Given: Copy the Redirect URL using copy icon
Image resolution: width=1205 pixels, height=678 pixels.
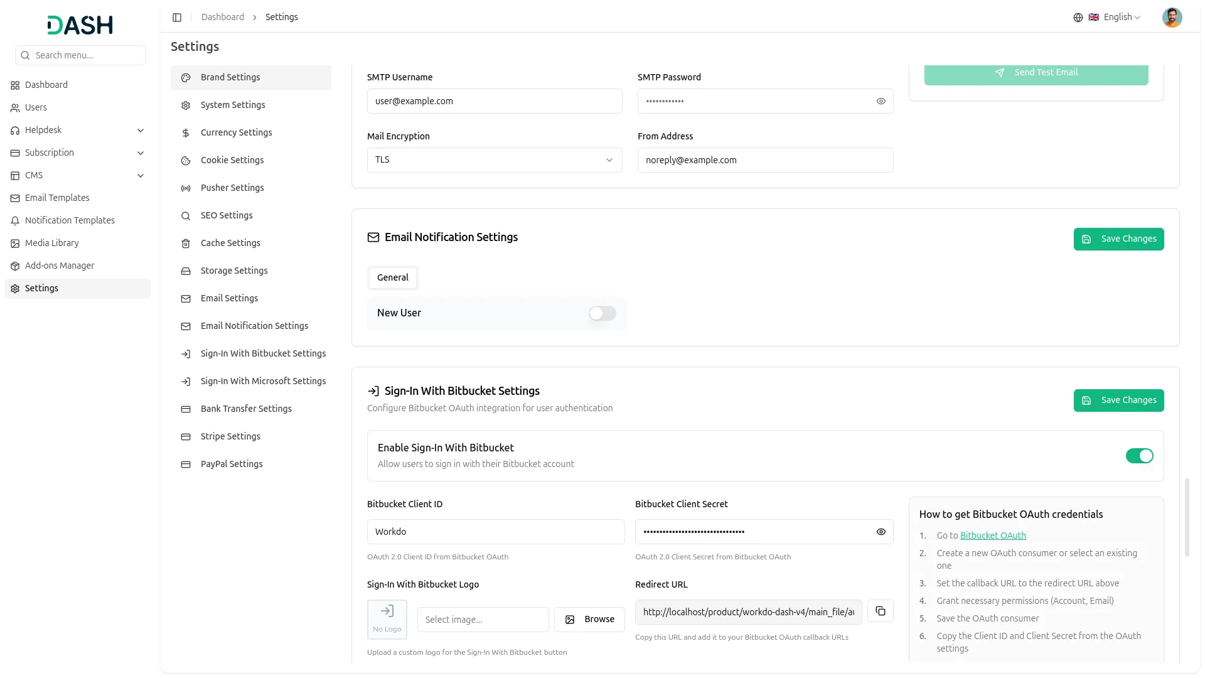Looking at the screenshot, I should coord(880,611).
